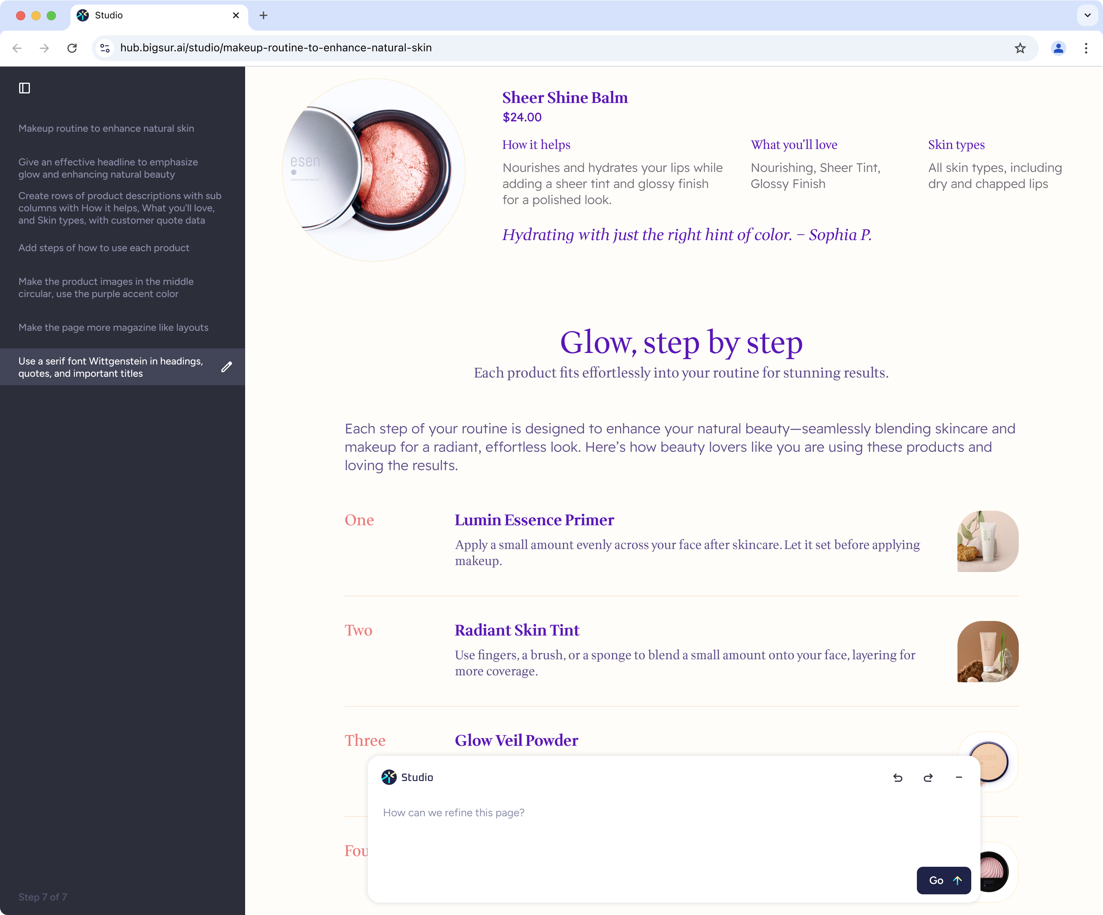Minimize the Studio prompt panel
Image resolution: width=1103 pixels, height=915 pixels.
(x=959, y=778)
